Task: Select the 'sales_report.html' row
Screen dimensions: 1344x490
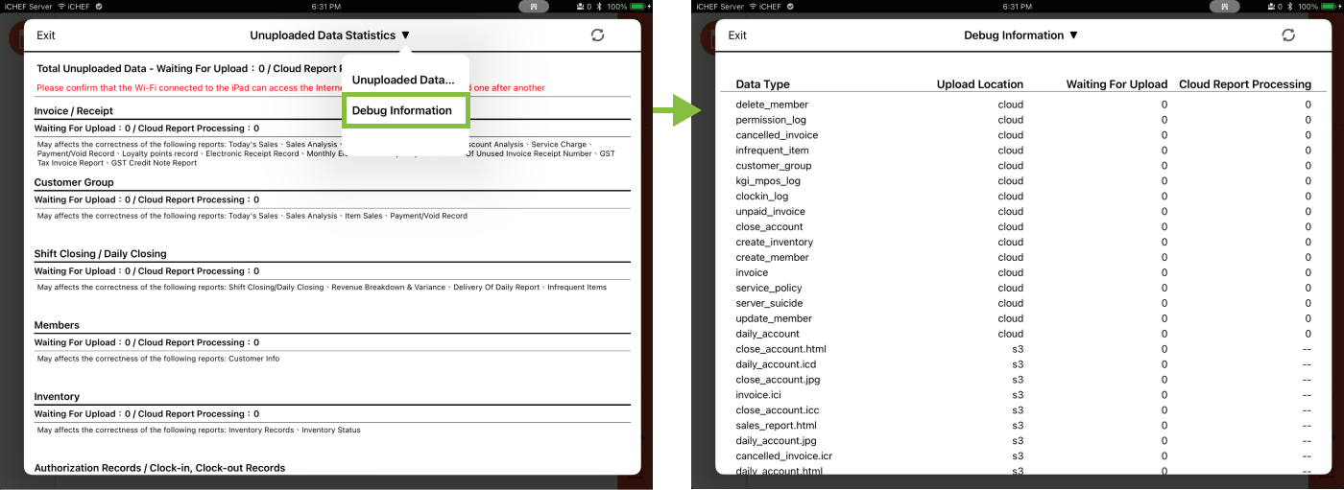Action: [x=776, y=426]
